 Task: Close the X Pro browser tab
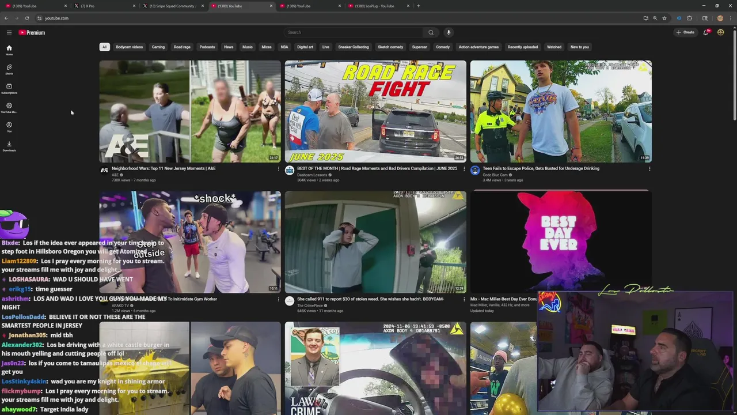click(134, 6)
